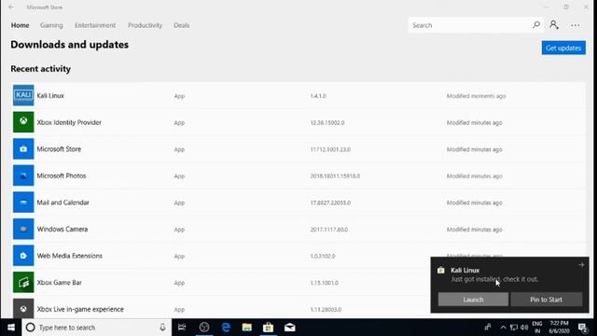Open the Windows Start menu
Image resolution: width=597 pixels, height=336 pixels.
pos(11,328)
